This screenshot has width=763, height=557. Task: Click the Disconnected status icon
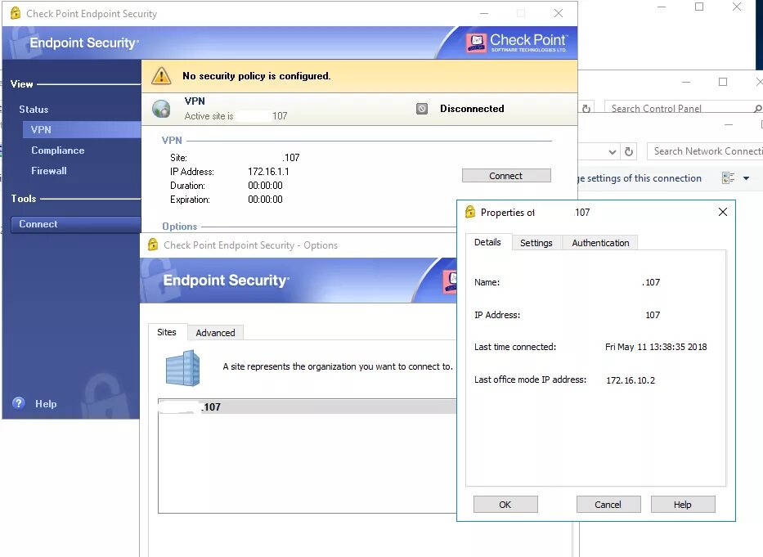(422, 109)
